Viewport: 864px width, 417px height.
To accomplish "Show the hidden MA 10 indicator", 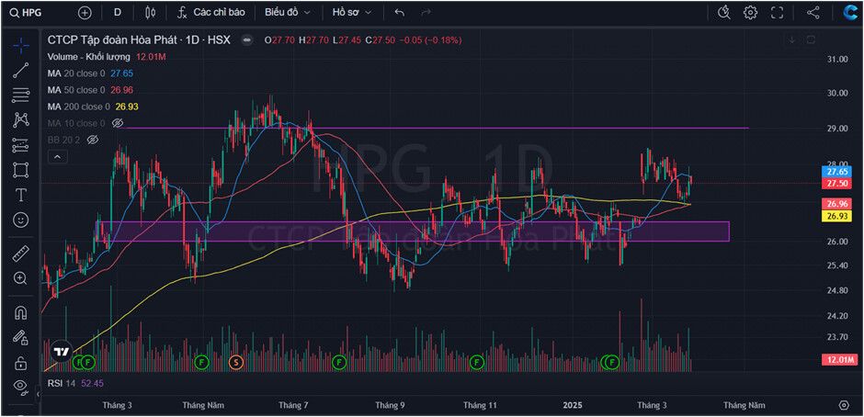I will 118,123.
